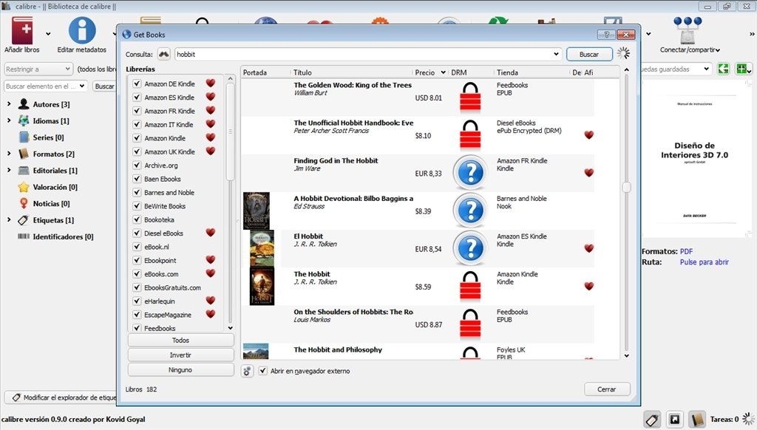
Task: Click DRM question mark for El Hobbit
Action: click(x=470, y=248)
